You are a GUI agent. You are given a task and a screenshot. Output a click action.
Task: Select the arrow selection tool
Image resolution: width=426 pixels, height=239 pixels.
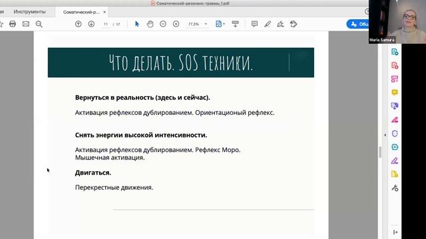coord(137,24)
